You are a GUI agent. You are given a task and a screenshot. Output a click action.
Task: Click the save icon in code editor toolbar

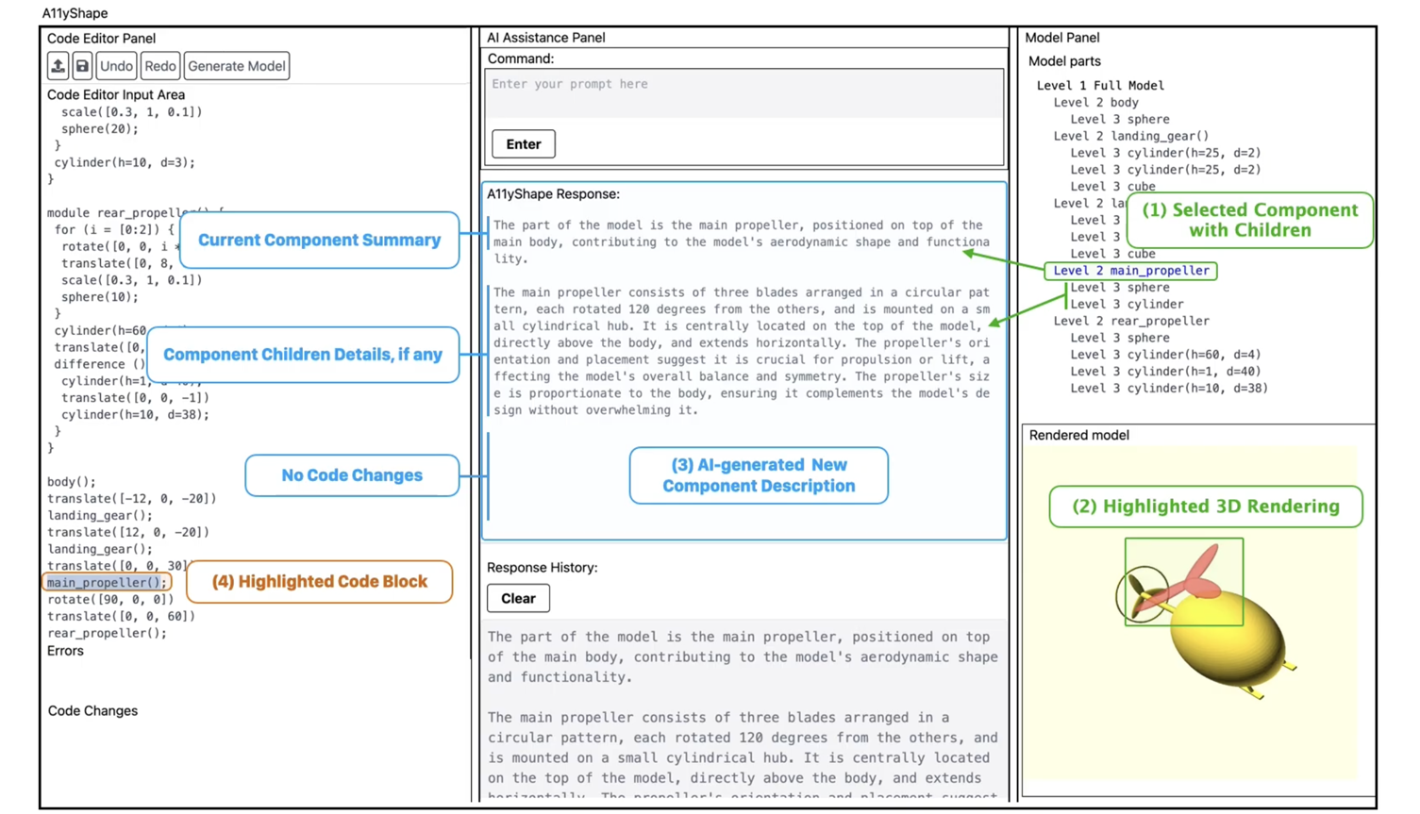pyautogui.click(x=82, y=66)
